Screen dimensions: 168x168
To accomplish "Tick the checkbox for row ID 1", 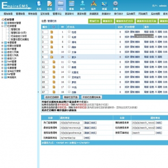I will [x=69, y=32].
